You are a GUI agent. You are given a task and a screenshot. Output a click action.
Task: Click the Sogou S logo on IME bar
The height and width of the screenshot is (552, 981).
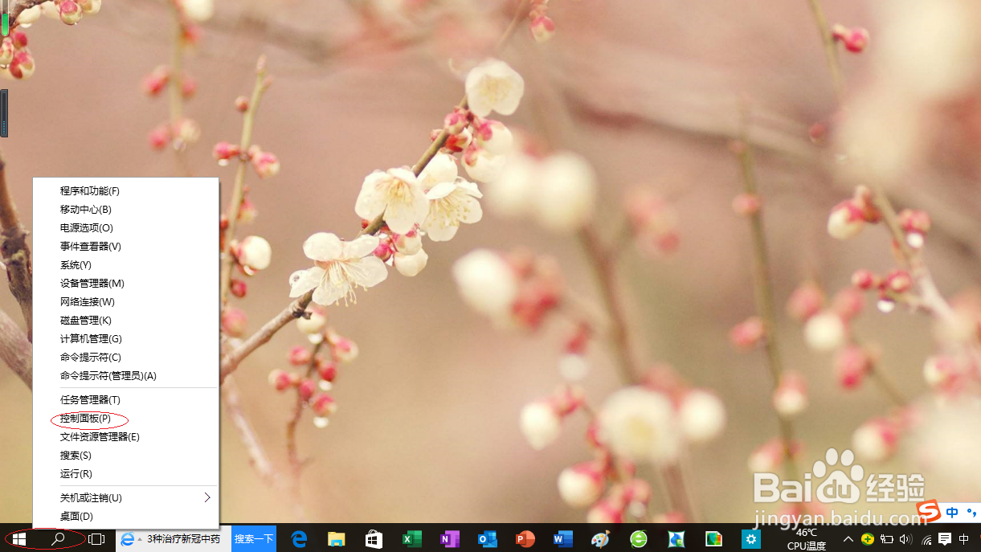930,511
